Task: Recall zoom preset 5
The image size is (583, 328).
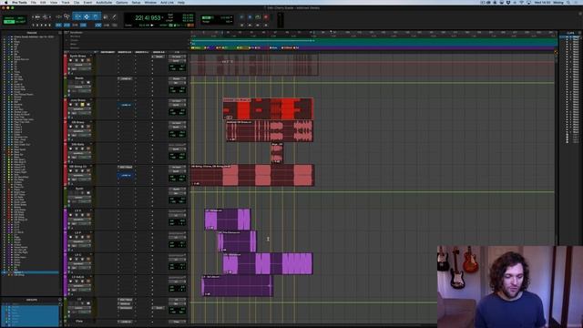Action: point(49,26)
